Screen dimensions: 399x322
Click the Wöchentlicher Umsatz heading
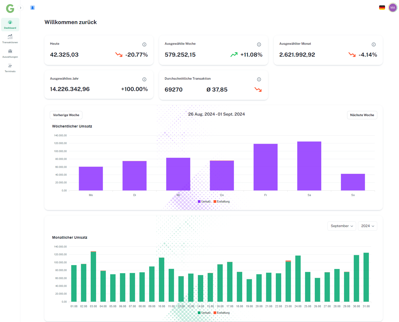tap(72, 126)
